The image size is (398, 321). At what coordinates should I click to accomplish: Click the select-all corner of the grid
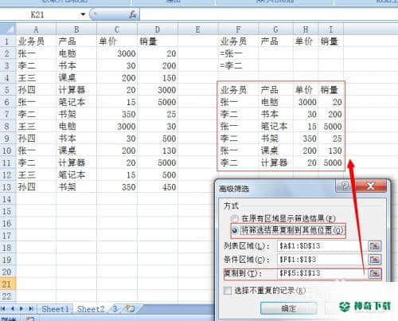click(8, 29)
